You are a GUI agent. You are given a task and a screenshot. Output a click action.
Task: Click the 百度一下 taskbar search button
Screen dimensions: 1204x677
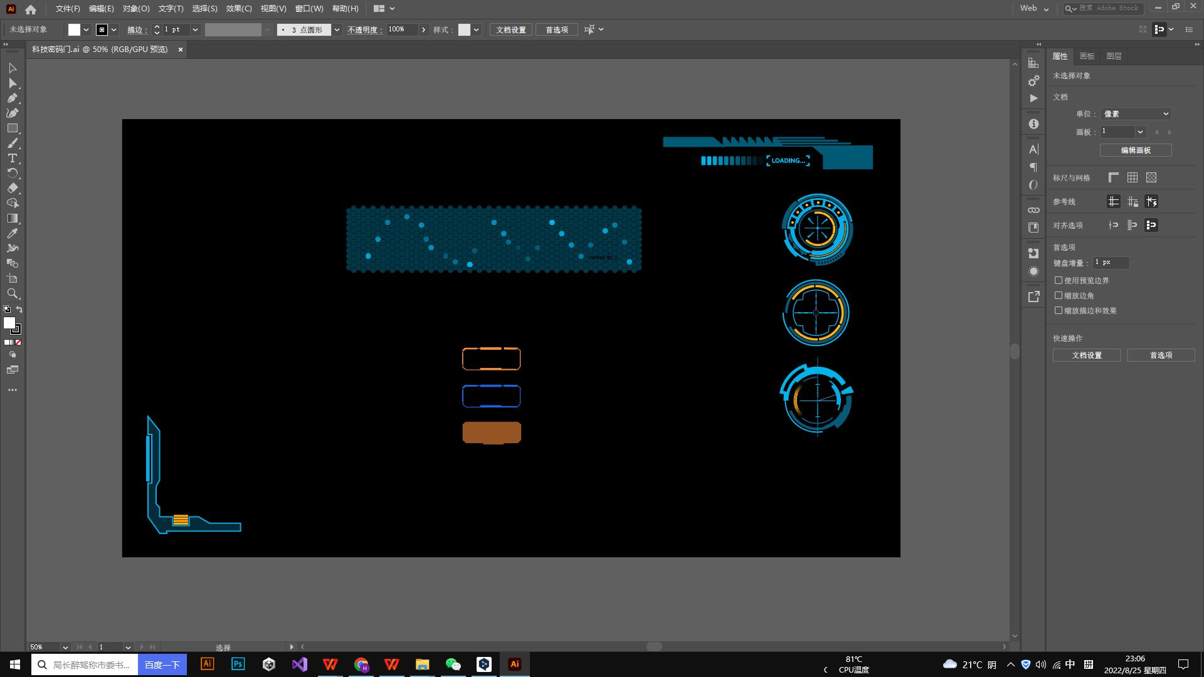[x=162, y=664]
